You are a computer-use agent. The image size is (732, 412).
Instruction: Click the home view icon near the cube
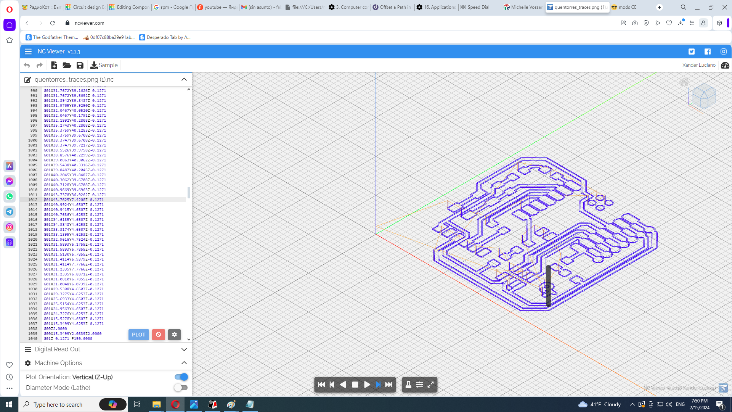click(684, 82)
